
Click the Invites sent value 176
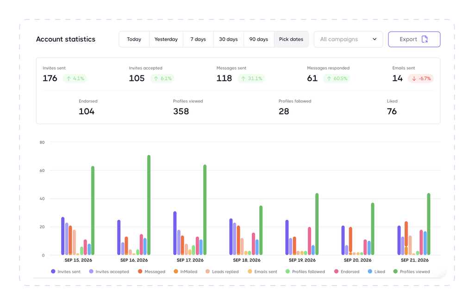(50, 79)
